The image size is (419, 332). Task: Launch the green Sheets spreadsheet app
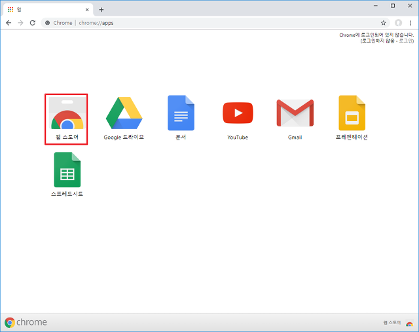point(67,170)
